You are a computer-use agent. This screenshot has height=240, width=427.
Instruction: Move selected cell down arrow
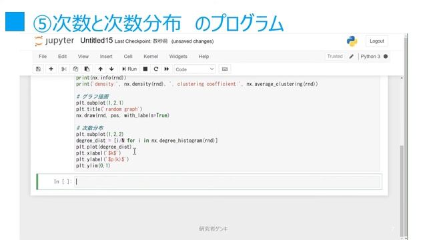[111, 69]
